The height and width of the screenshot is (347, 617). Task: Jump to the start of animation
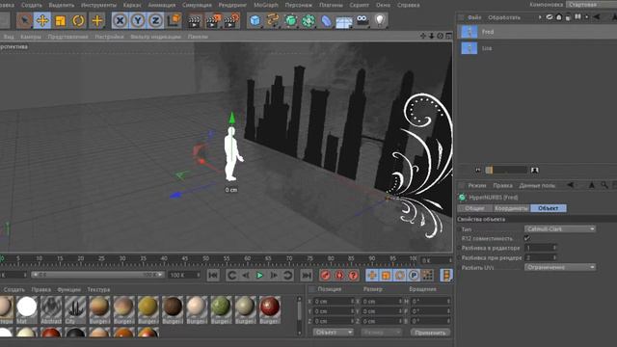tap(213, 275)
